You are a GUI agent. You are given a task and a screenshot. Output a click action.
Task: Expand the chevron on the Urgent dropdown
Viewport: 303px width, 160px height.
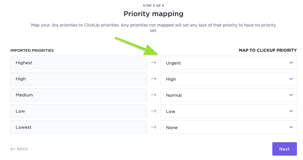pos(291,63)
